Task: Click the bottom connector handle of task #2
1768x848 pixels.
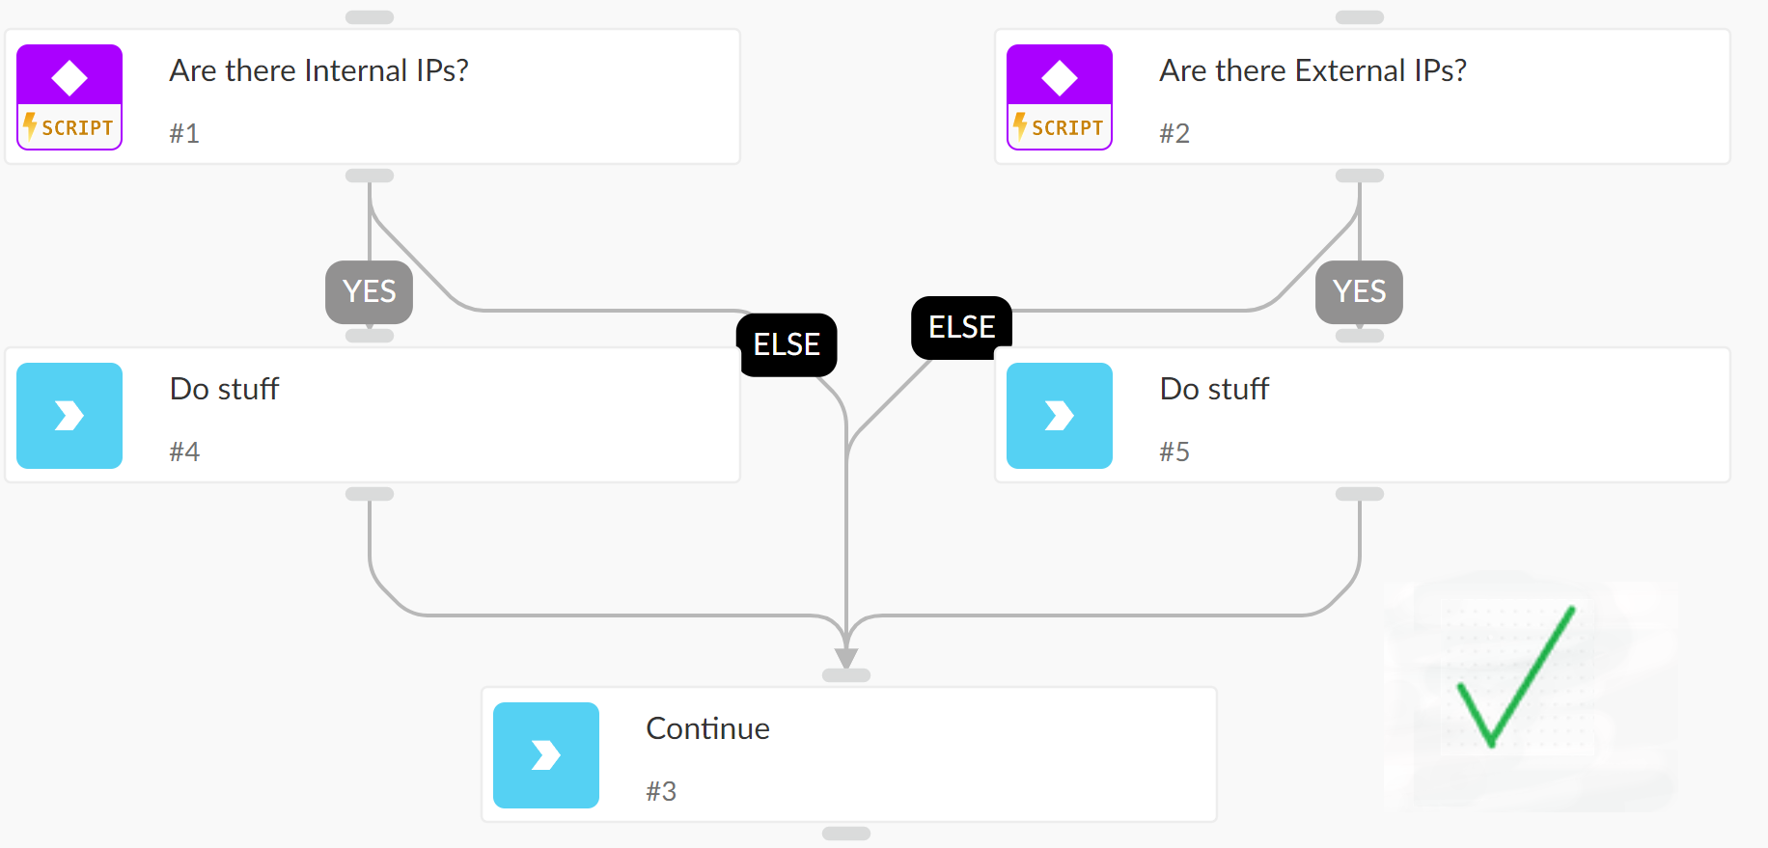Action: (x=1360, y=176)
